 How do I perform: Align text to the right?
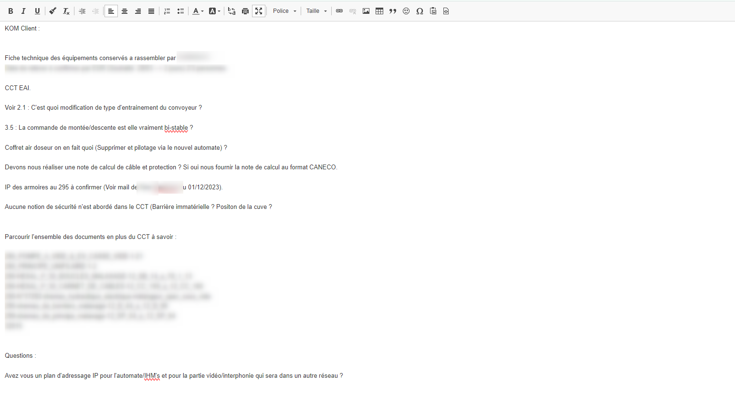(138, 11)
